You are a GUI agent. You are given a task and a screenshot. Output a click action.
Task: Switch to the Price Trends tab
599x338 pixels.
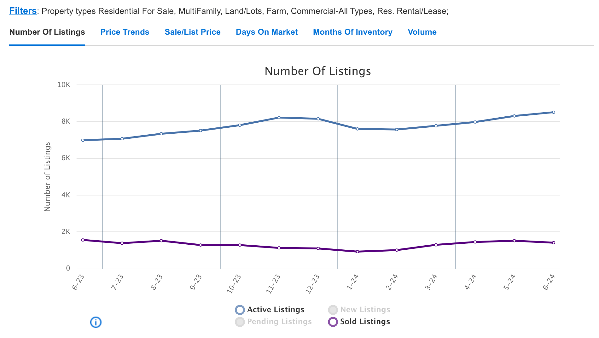tap(125, 32)
